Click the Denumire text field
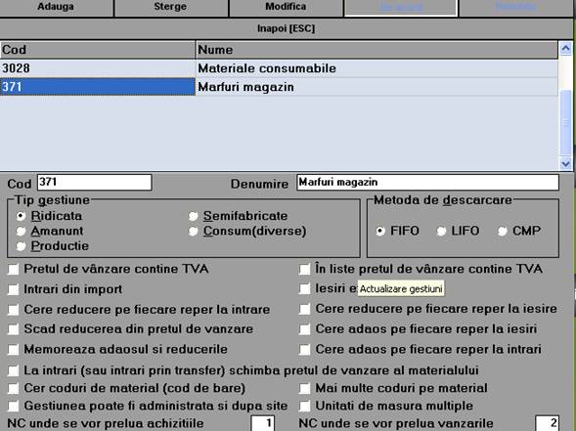 coord(428,183)
